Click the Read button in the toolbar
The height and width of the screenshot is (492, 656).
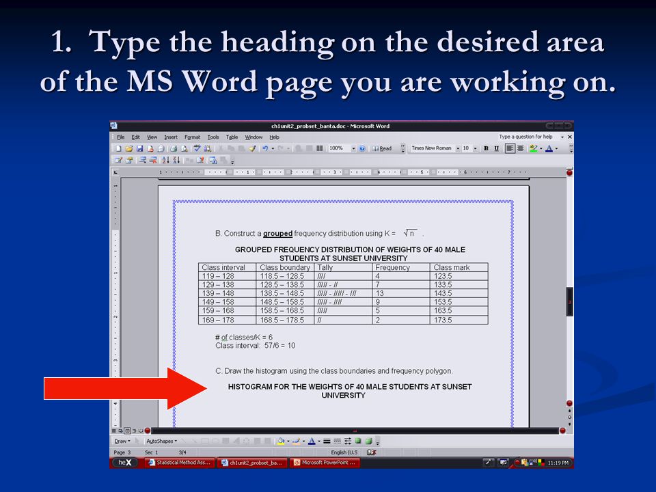[382, 148]
